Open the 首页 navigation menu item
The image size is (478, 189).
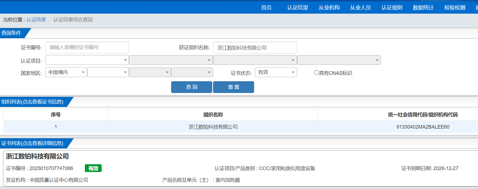pyautogui.click(x=266, y=8)
